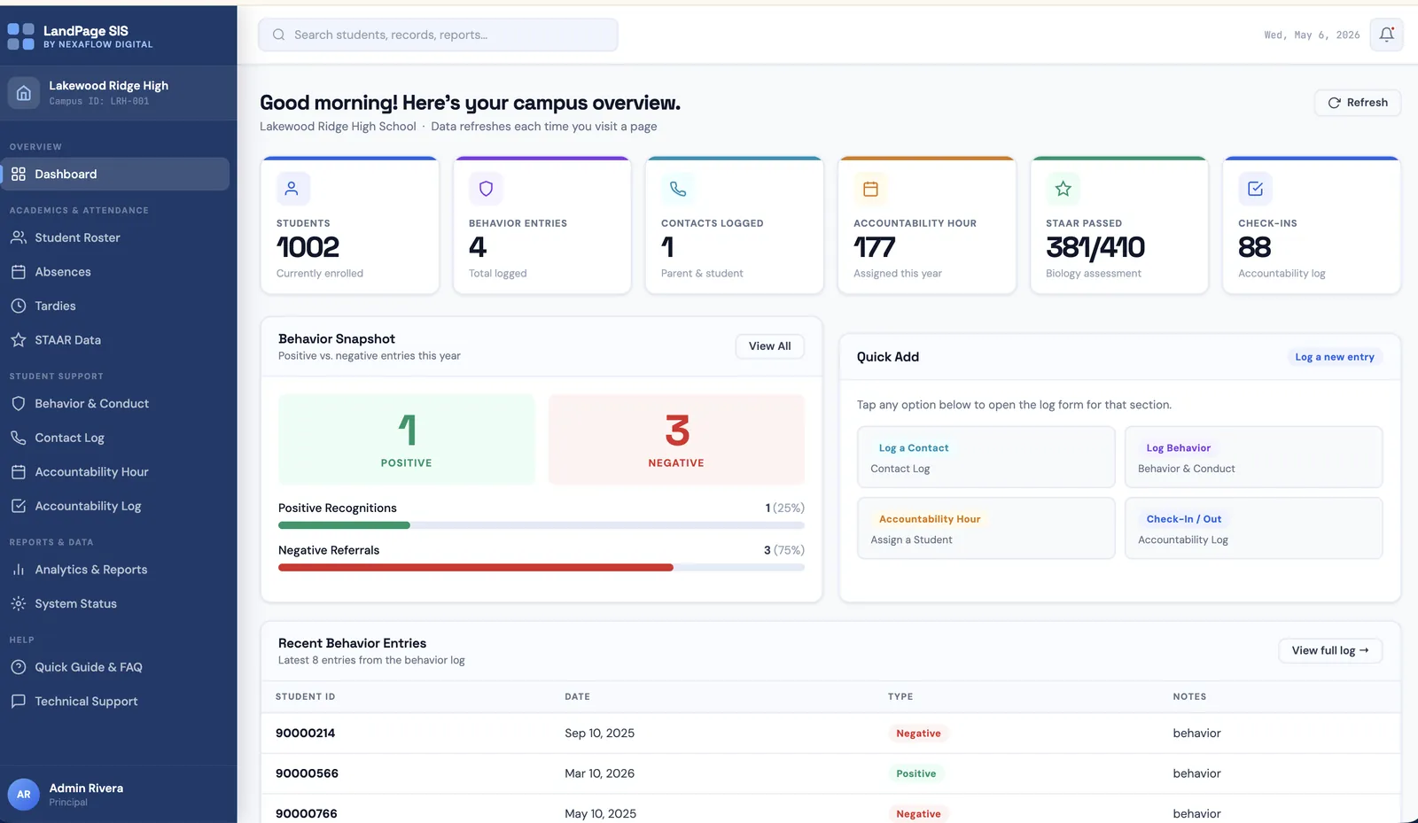Viewport: 1418px width, 823px height.
Task: Select Check-In / Out quick add card
Action: point(1254,528)
